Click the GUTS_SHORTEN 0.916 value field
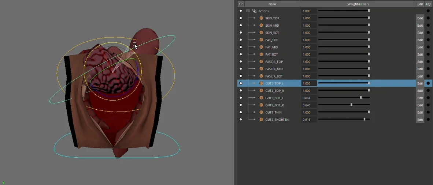 [309, 120]
